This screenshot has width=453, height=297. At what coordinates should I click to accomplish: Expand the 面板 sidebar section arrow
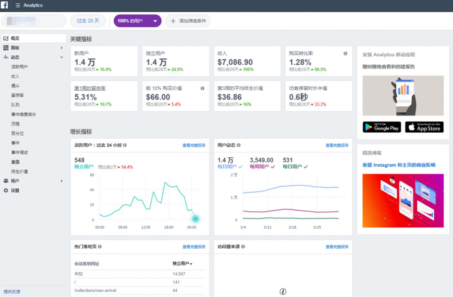pyautogui.click(x=62, y=48)
